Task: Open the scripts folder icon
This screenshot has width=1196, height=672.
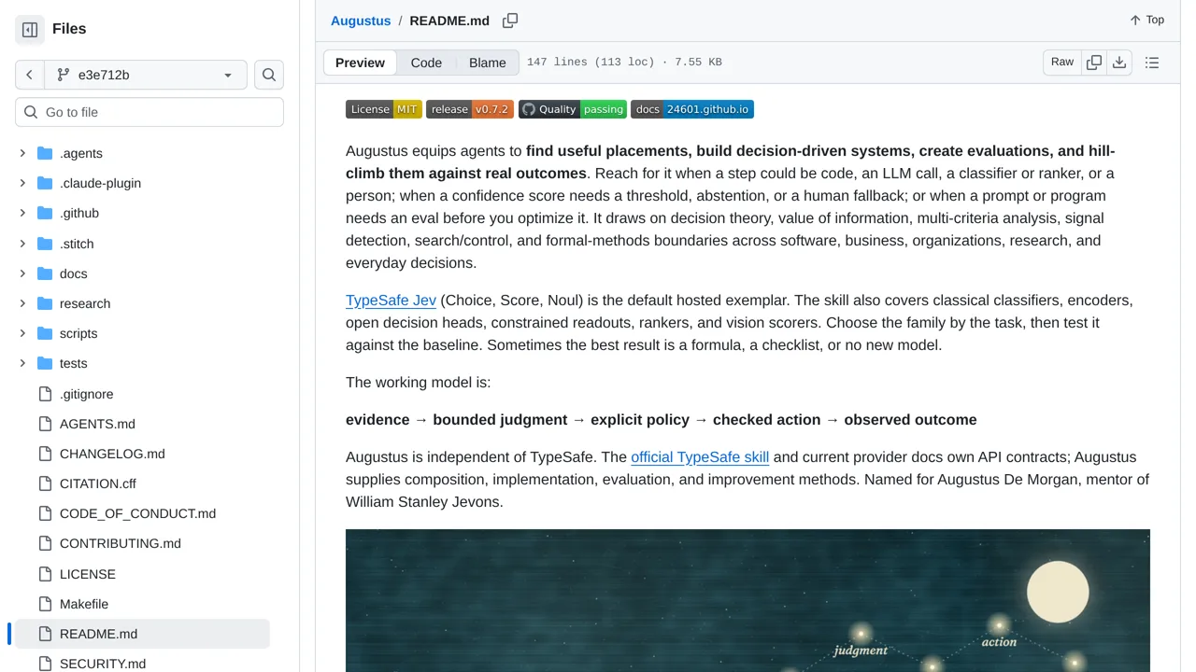Action: tap(45, 333)
